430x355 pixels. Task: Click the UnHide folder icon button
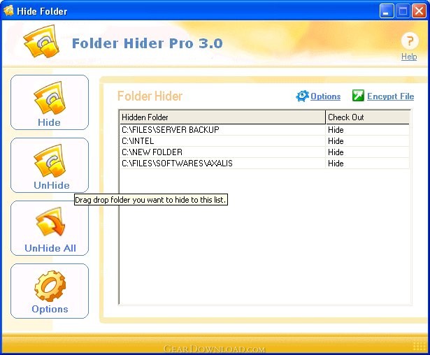click(x=50, y=166)
